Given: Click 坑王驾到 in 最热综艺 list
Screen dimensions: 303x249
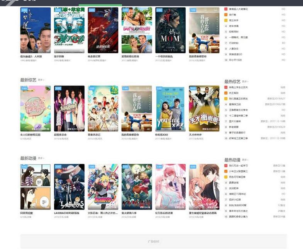Looking at the screenshot, I should click(234, 93).
